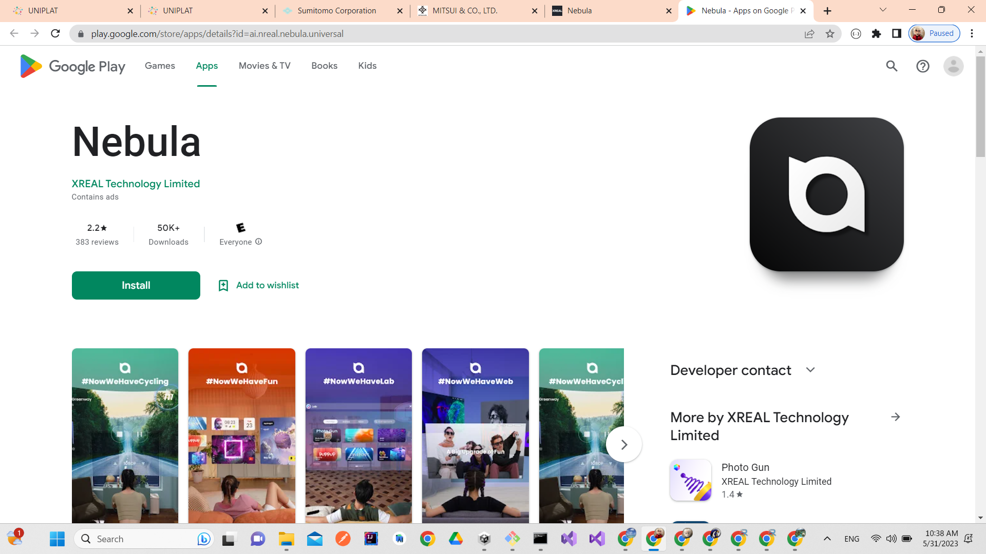The width and height of the screenshot is (986, 554).
Task: Open the Photo Gun app icon
Action: tap(690, 480)
